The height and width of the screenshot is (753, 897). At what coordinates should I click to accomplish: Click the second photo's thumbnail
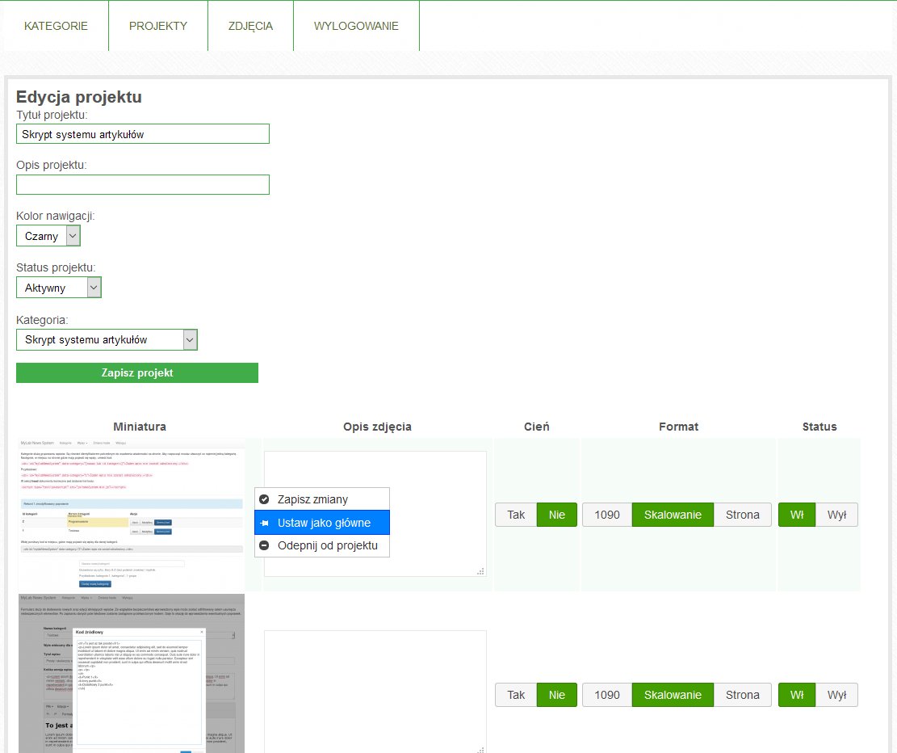132,674
